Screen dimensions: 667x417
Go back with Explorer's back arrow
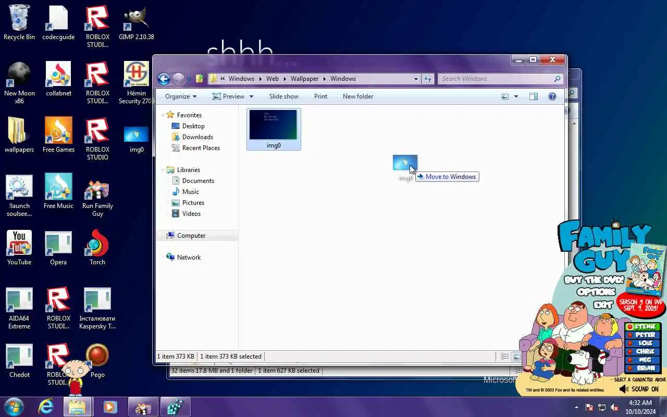click(x=164, y=79)
